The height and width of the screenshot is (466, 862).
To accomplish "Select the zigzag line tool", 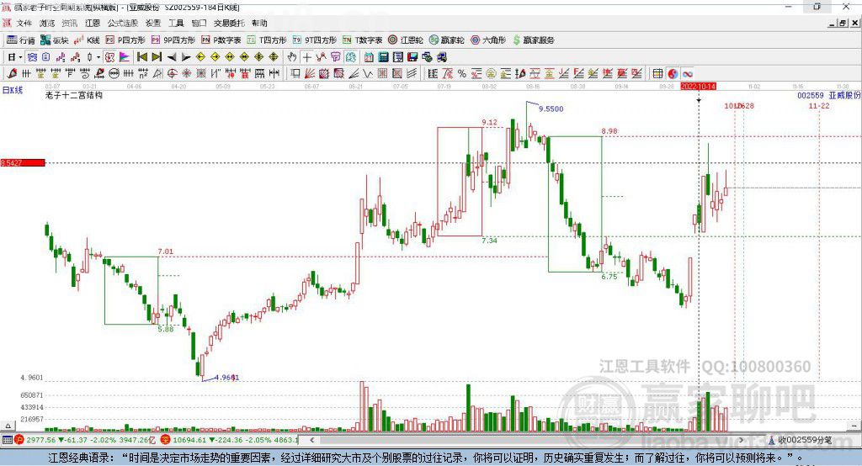I will click(x=368, y=74).
